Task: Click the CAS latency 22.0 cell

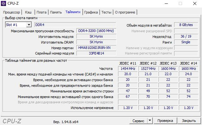Action: click(x=168, y=74)
